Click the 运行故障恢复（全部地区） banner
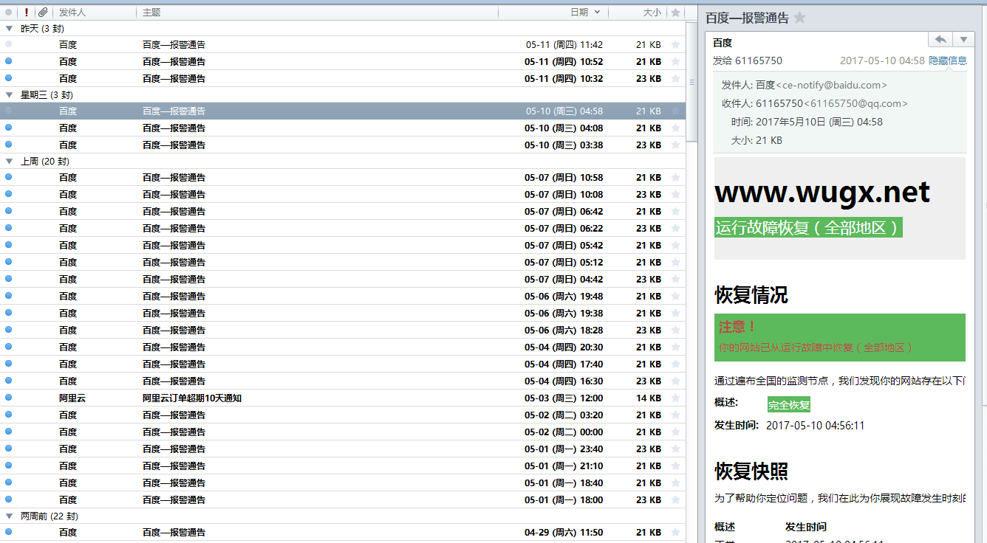This screenshot has height=543, width=987. coord(808,227)
